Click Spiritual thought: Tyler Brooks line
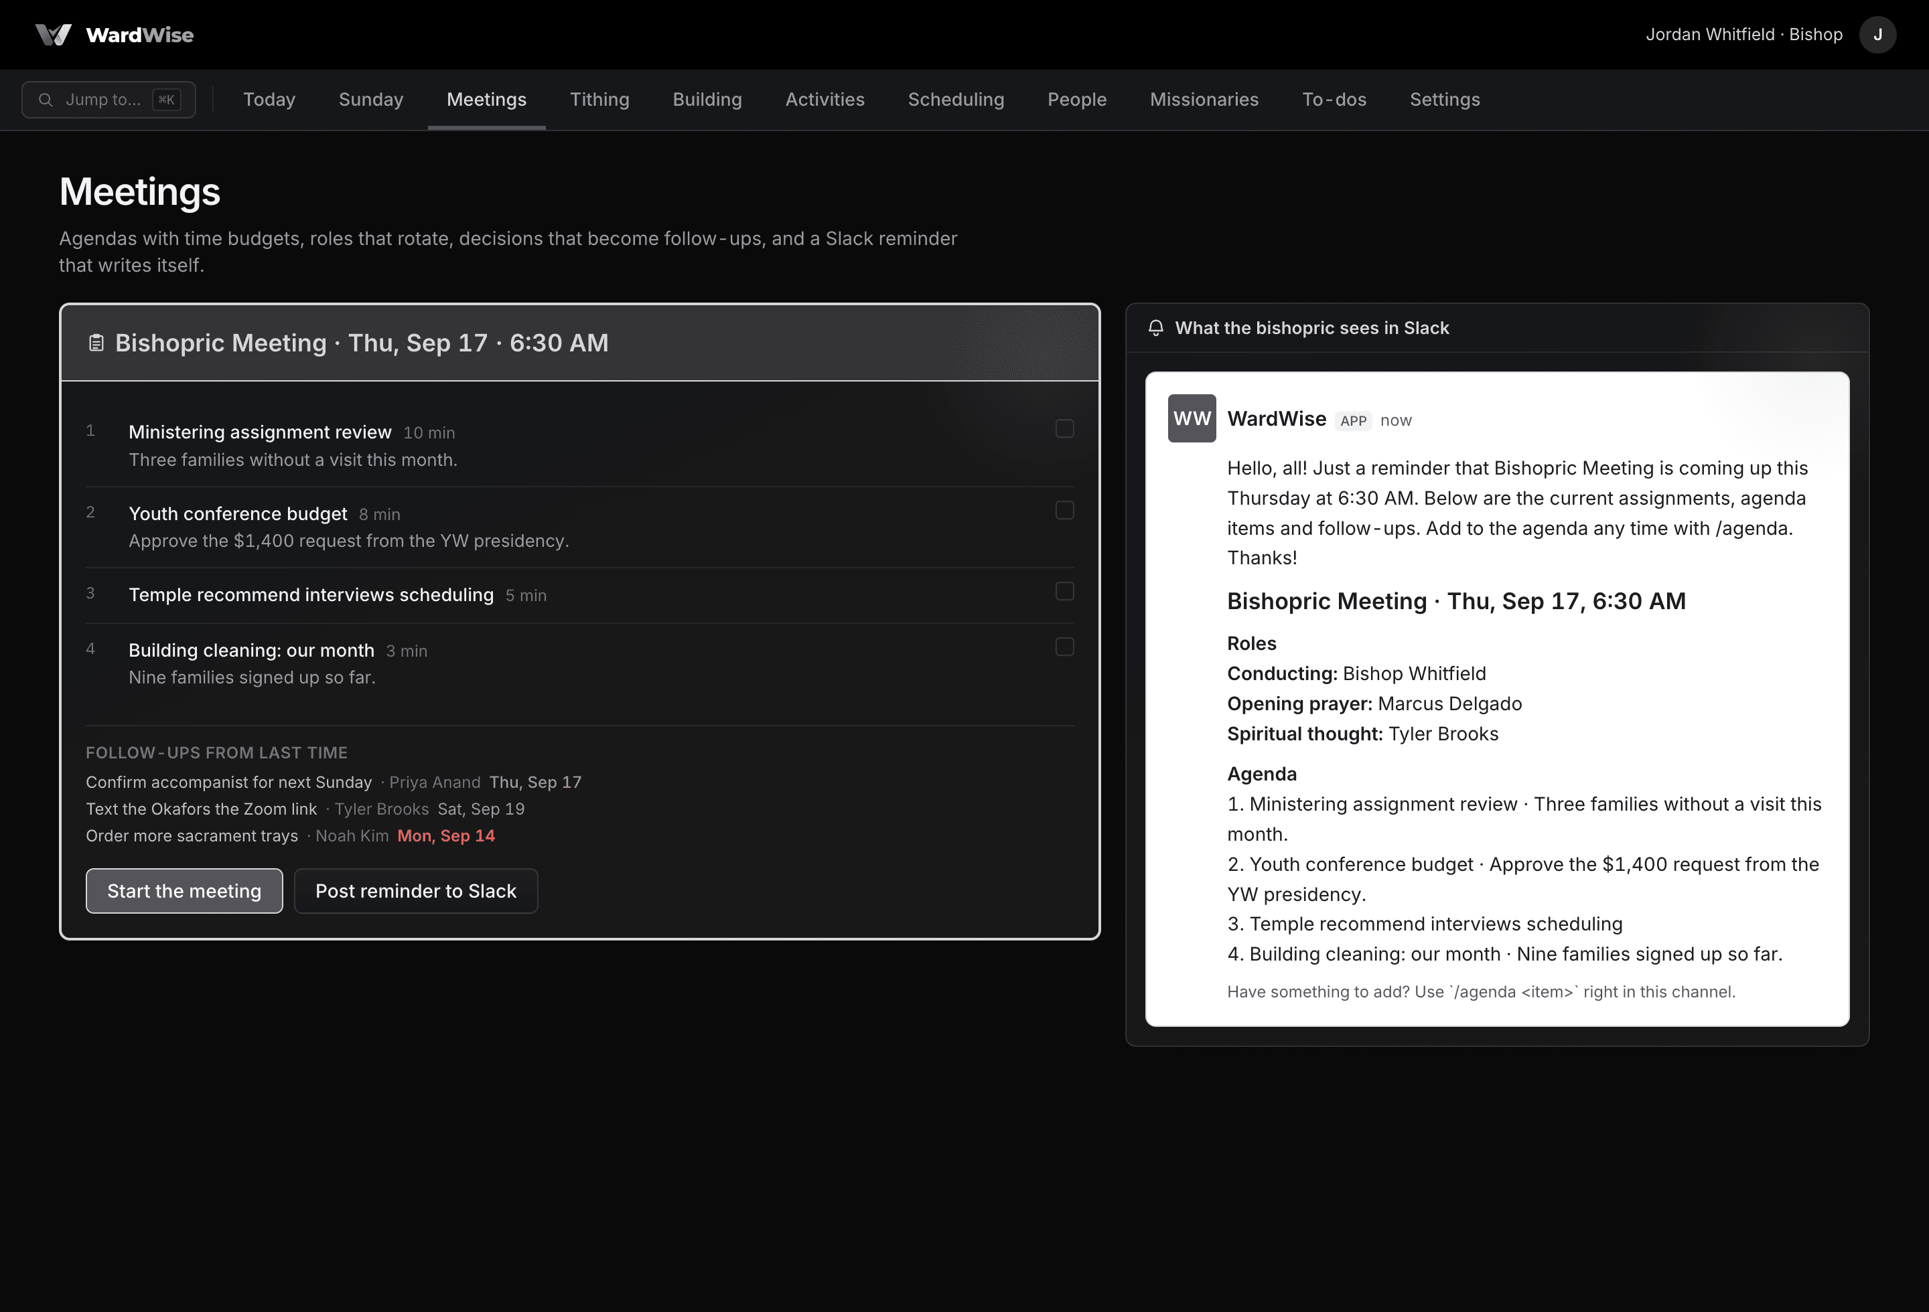 pyautogui.click(x=1363, y=734)
